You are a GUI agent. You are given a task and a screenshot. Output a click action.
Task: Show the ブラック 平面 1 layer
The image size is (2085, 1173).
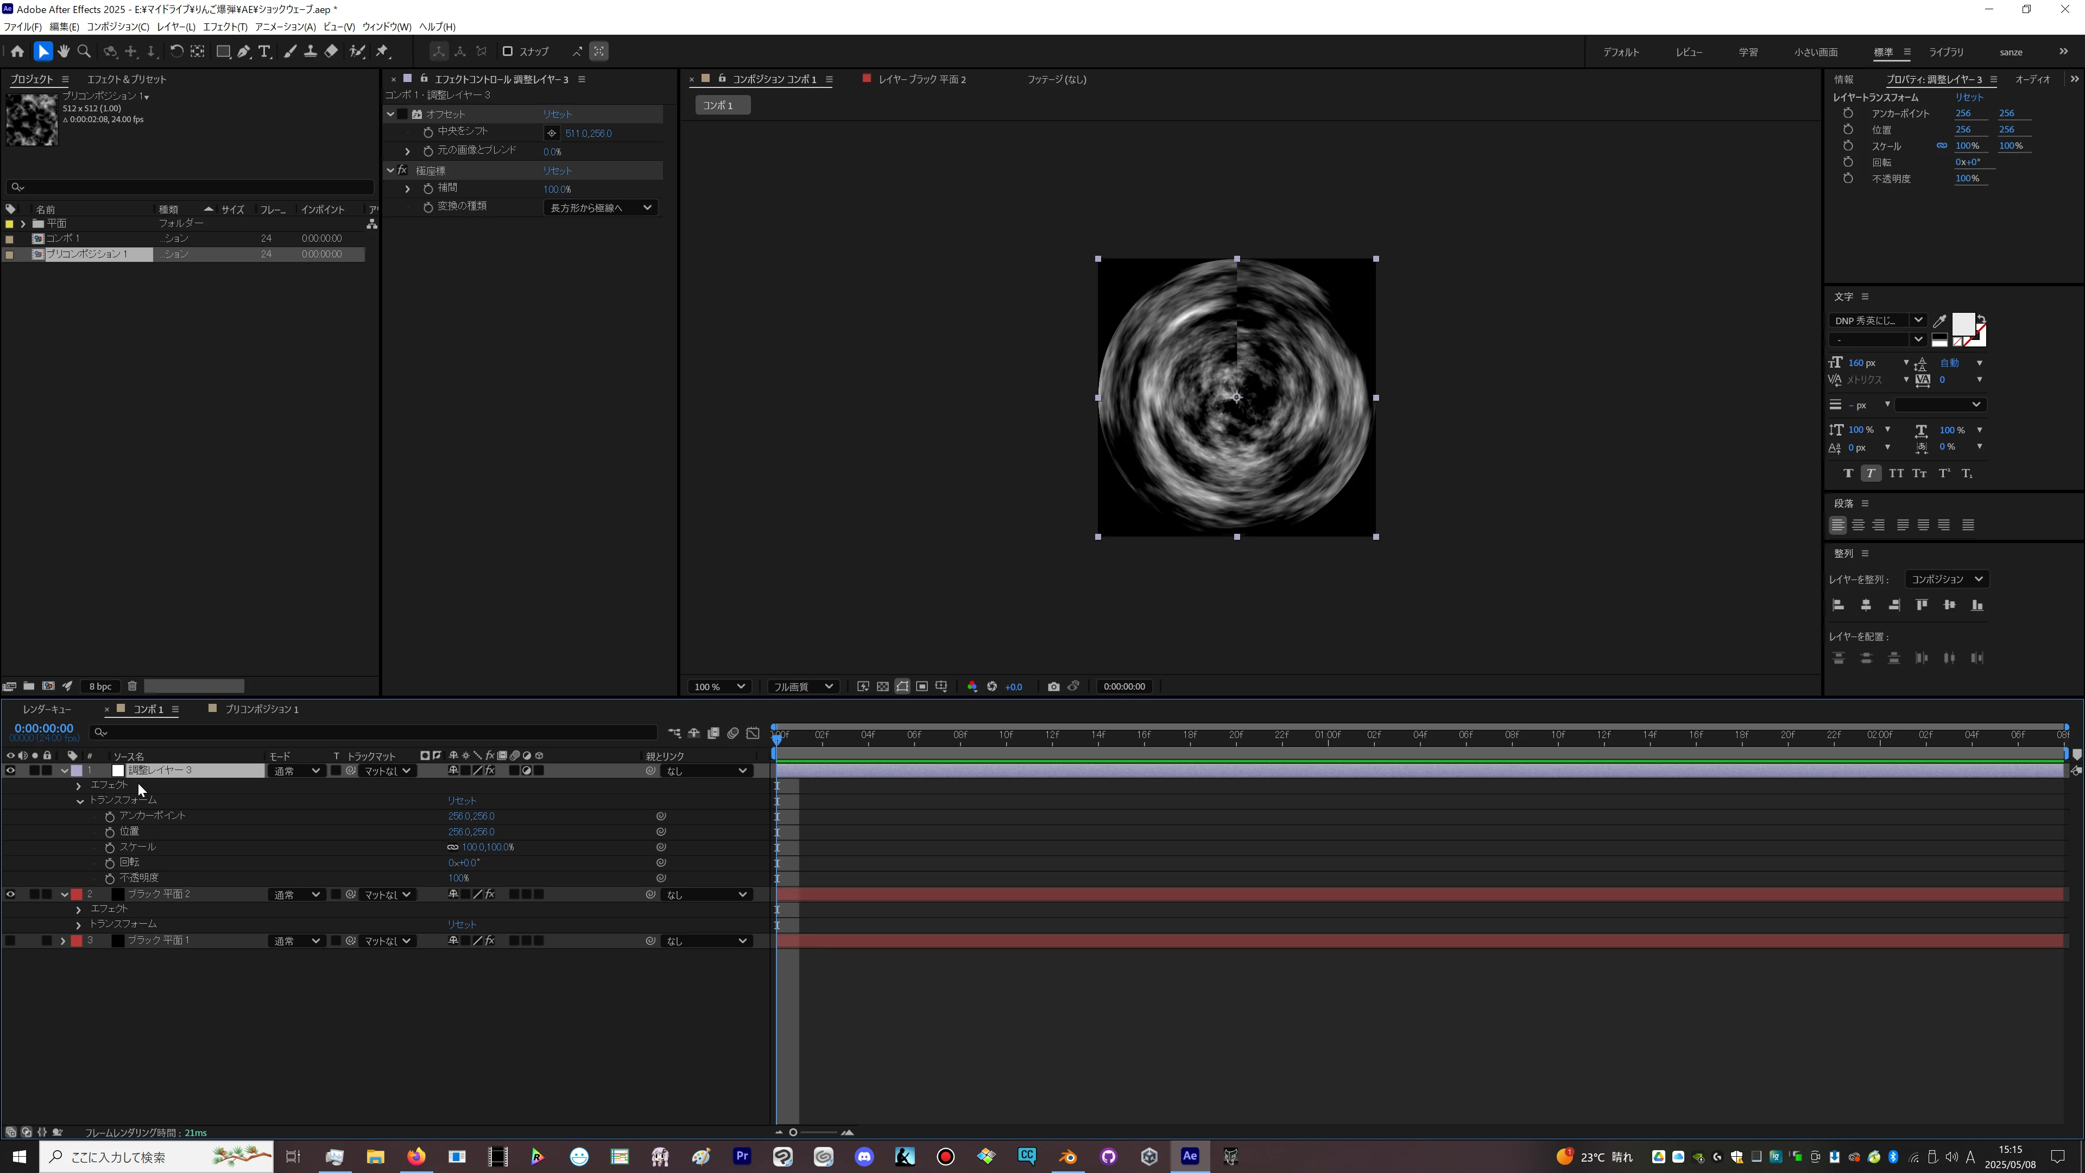tap(10, 941)
